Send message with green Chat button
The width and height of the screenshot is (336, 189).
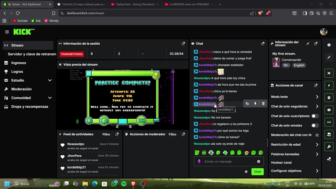pos(258,172)
